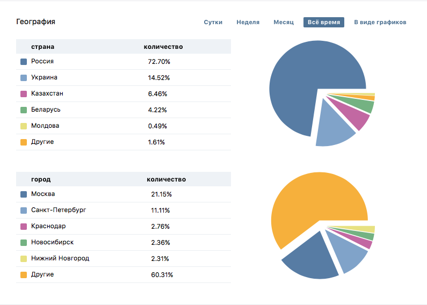Click the Новосибирск row label

(52, 242)
